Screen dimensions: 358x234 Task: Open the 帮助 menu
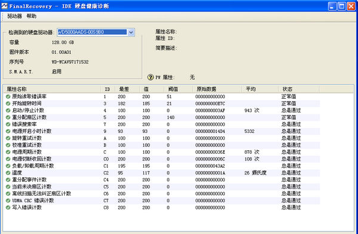click(x=31, y=16)
